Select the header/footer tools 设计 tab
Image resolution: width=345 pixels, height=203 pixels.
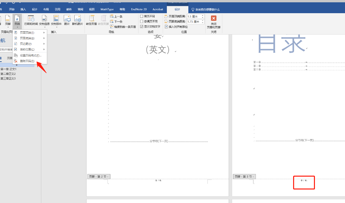pyautogui.click(x=177, y=9)
